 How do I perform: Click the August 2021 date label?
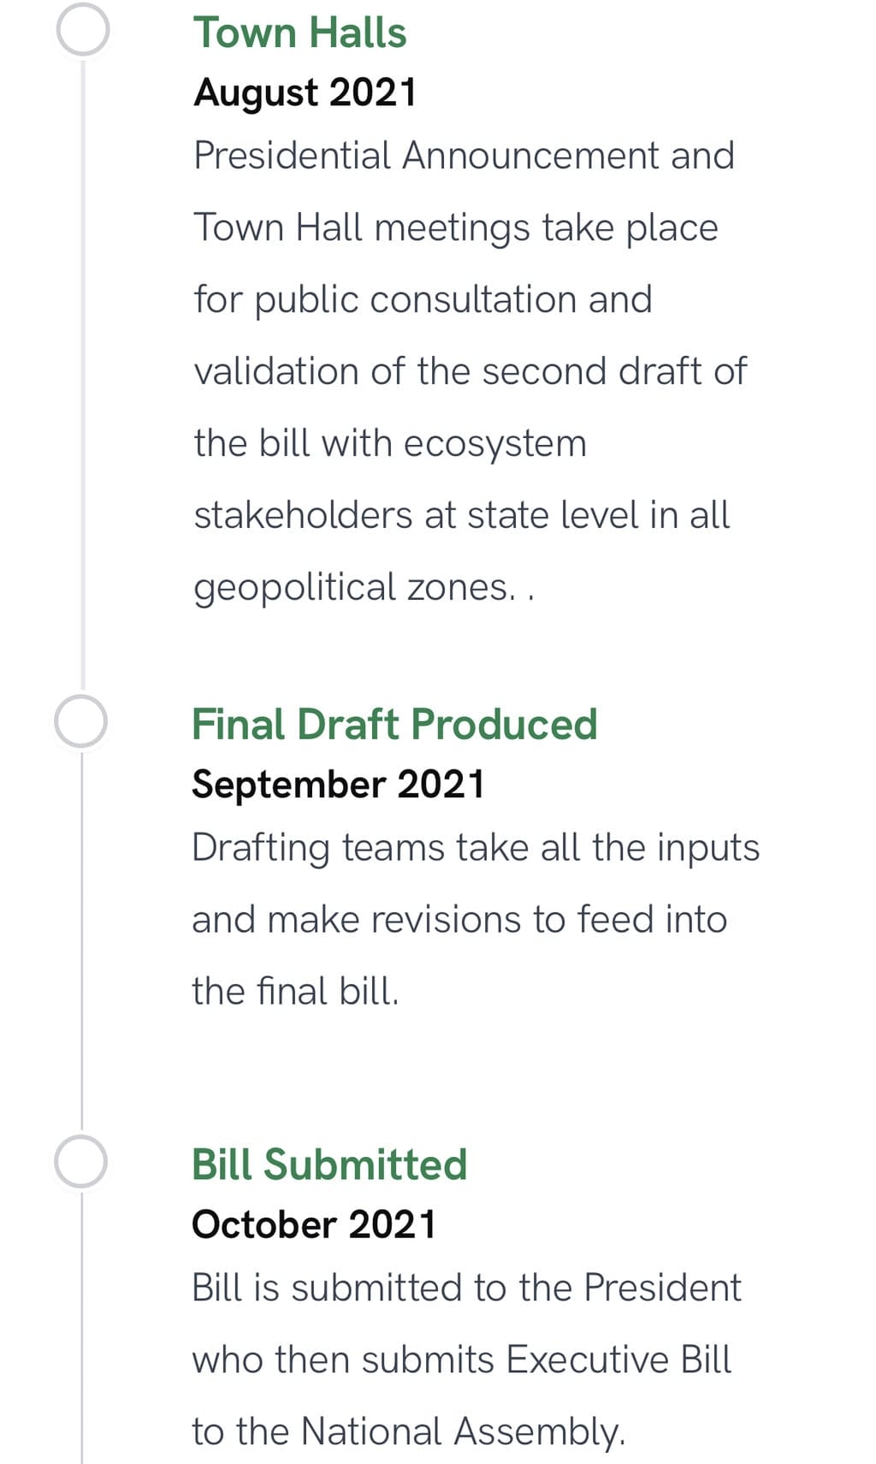[305, 92]
